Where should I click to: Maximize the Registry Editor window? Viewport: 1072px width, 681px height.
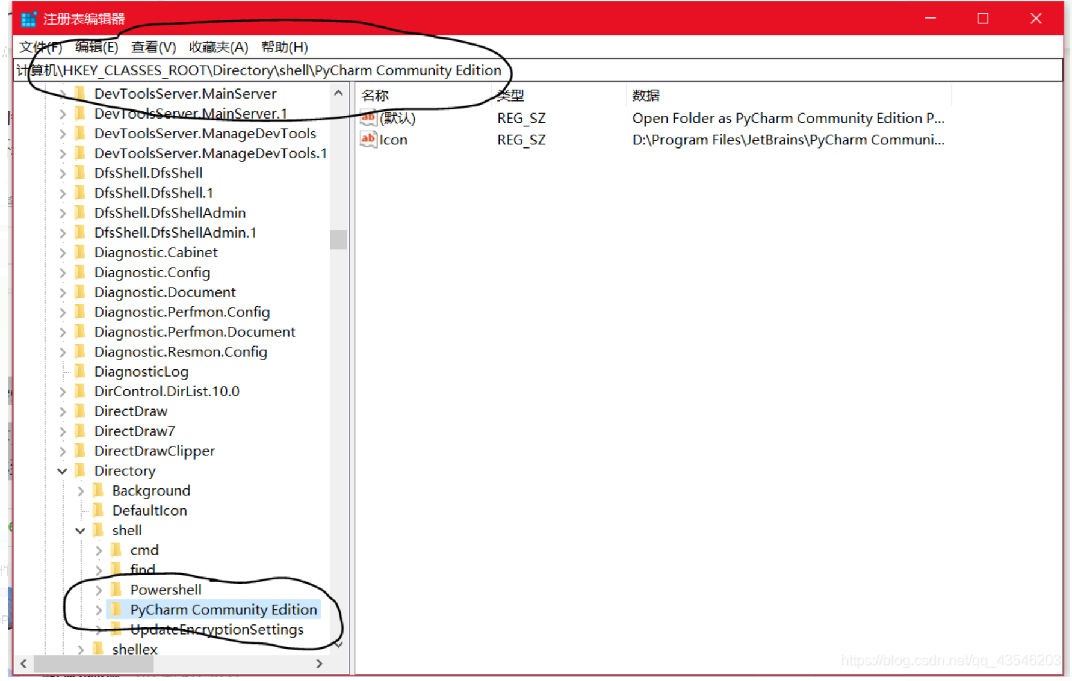983,19
